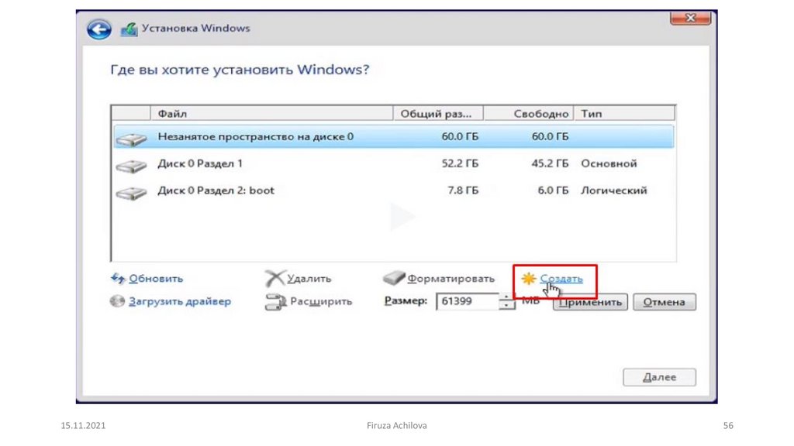Click the extend partition icon beside Расширить
This screenshot has width=794, height=446.
click(x=276, y=302)
